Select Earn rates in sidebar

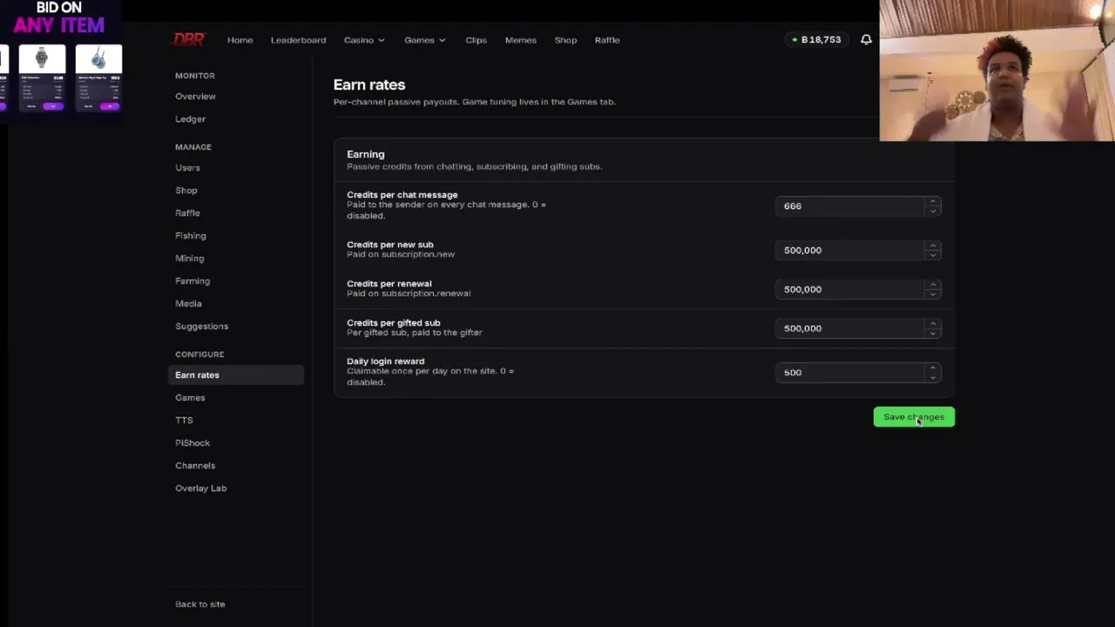235,375
